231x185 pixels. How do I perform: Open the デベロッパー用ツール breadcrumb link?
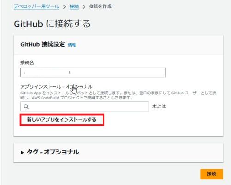pos(36,6)
